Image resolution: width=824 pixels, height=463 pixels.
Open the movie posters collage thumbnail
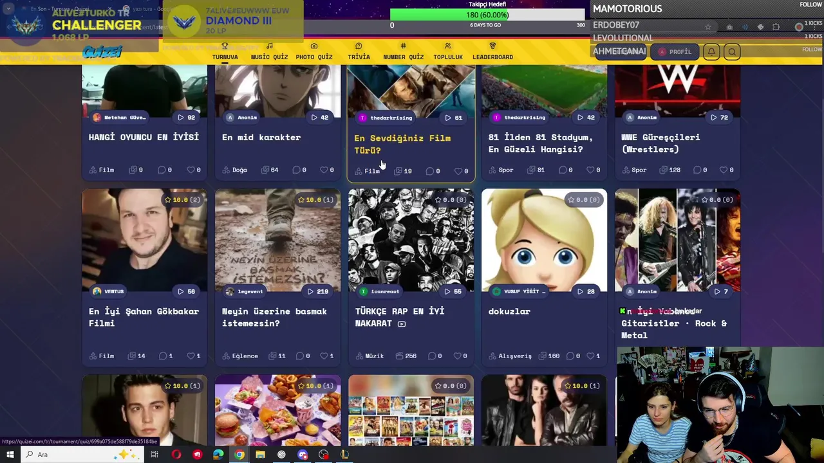(411, 410)
